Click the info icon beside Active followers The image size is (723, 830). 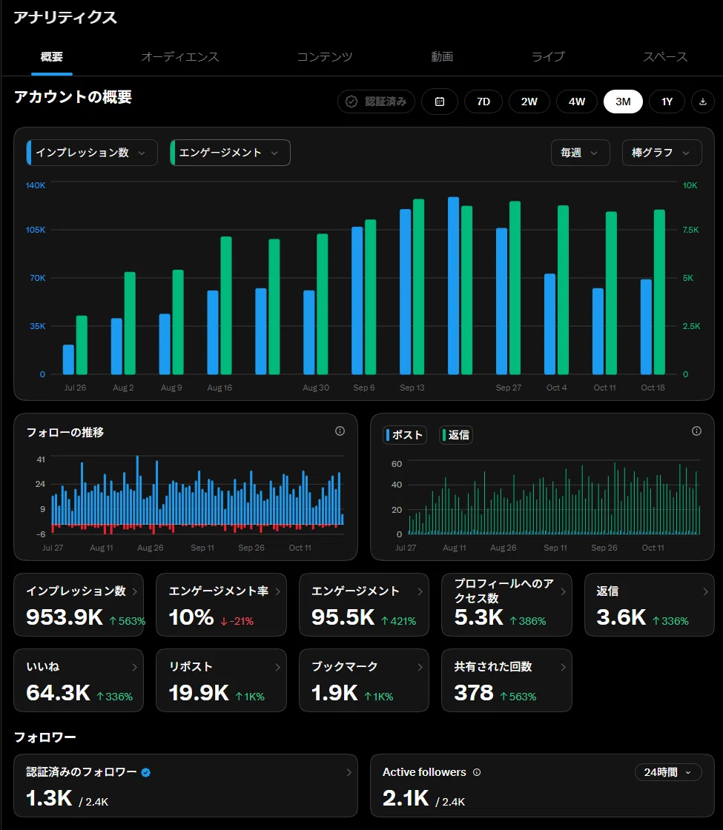coord(477,772)
